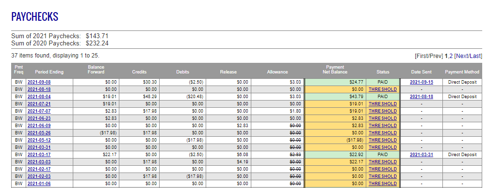The width and height of the screenshot is (489, 188).
Task: Open THRESHOLD status for 2021-03-31 row
Action: click(x=383, y=147)
